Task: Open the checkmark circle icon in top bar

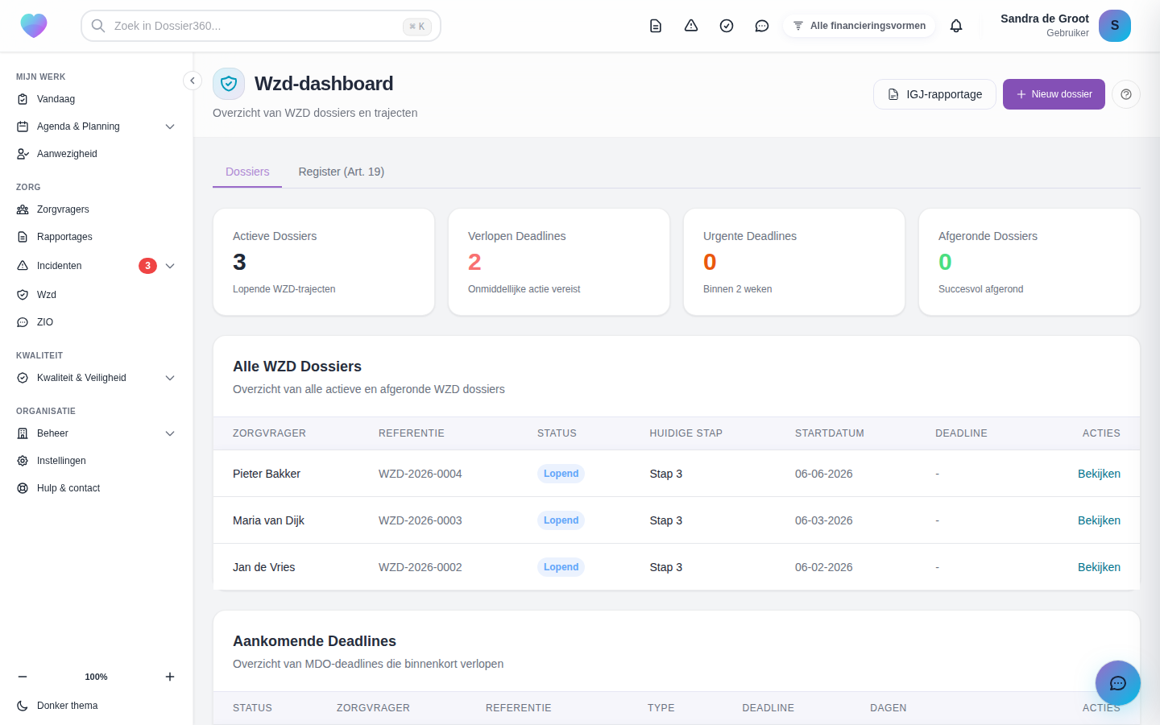Action: pyautogui.click(x=727, y=26)
